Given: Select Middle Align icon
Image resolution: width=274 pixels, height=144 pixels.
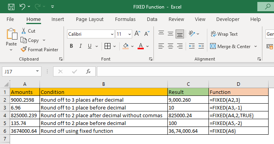Looking at the screenshot, I should point(171,34).
